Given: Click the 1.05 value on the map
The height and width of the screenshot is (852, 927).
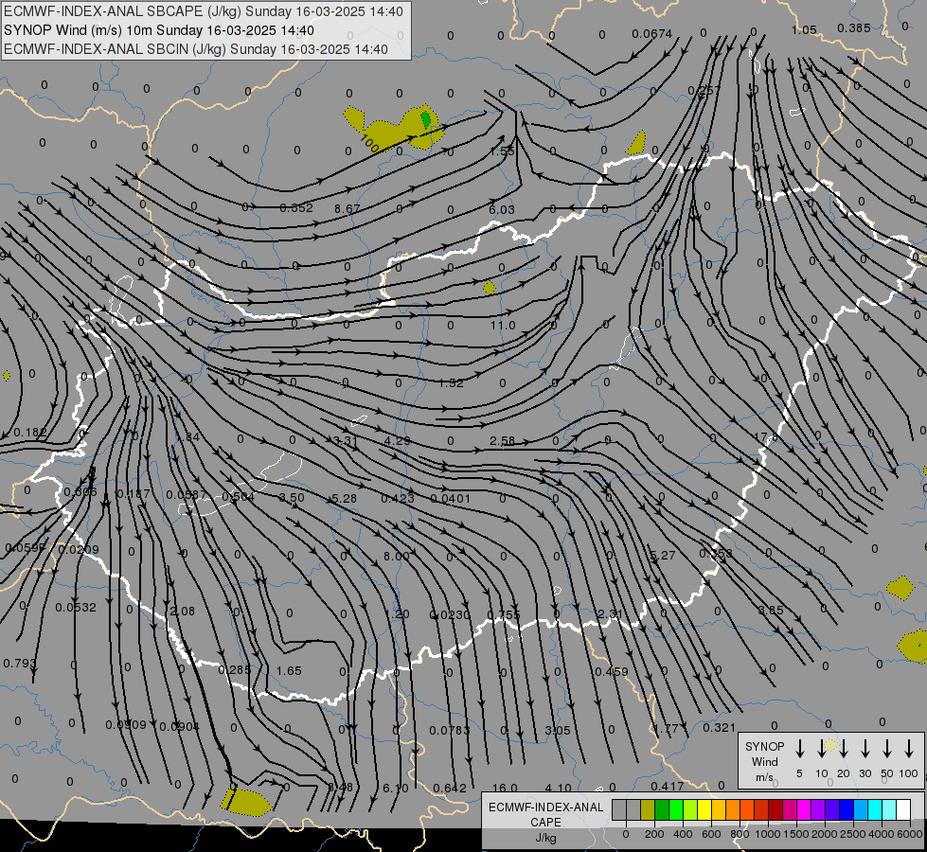Looking at the screenshot, I should [x=804, y=29].
